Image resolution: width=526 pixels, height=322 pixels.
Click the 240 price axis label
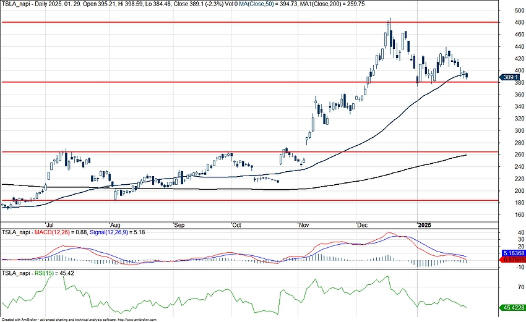click(519, 166)
